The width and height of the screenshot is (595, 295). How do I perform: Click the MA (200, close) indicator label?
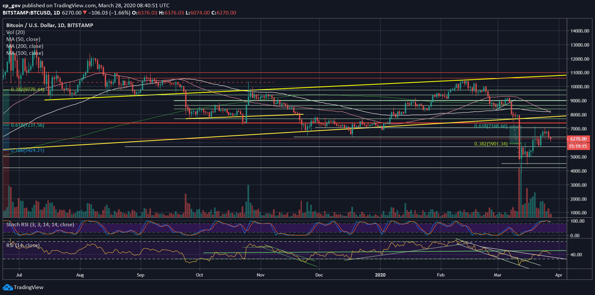pyautogui.click(x=25, y=46)
